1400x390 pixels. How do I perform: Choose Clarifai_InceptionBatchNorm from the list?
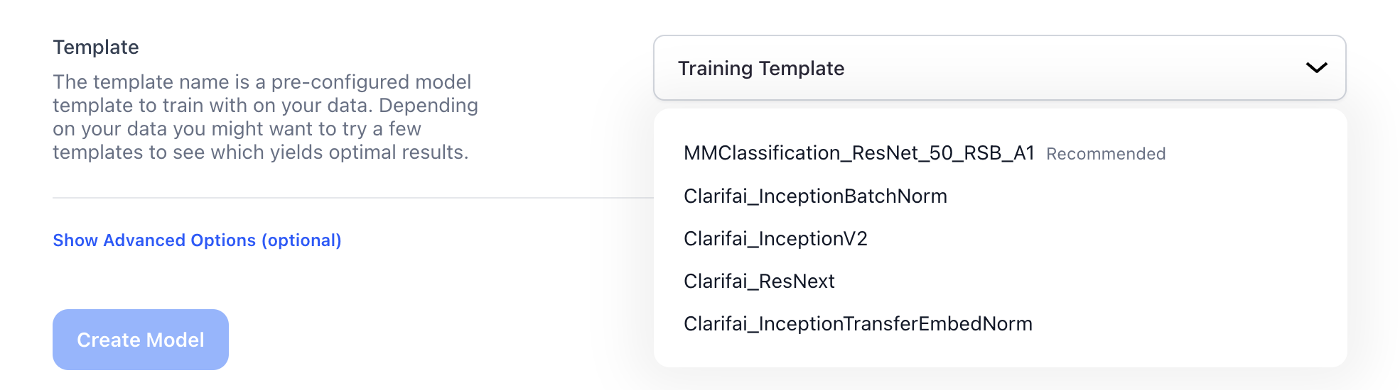click(815, 196)
